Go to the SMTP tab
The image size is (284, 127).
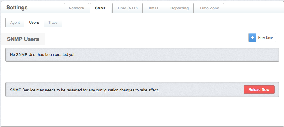(x=154, y=8)
